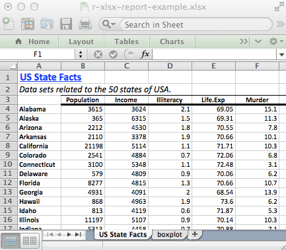Select Alaska income value 6315
Screen dimensions: 286x250
[x=126, y=119]
